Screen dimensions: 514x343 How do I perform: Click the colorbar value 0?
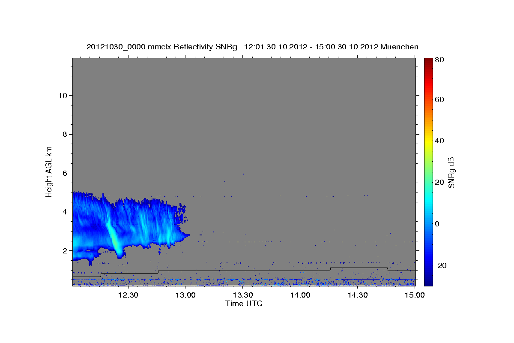coord(438,224)
